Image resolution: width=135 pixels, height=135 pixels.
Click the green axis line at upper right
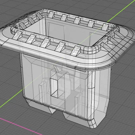pos(121,12)
